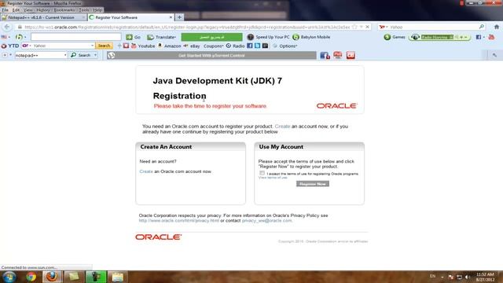Focus the Babylon toolbar search field
This screenshot has height=283, width=503.
point(76,37)
